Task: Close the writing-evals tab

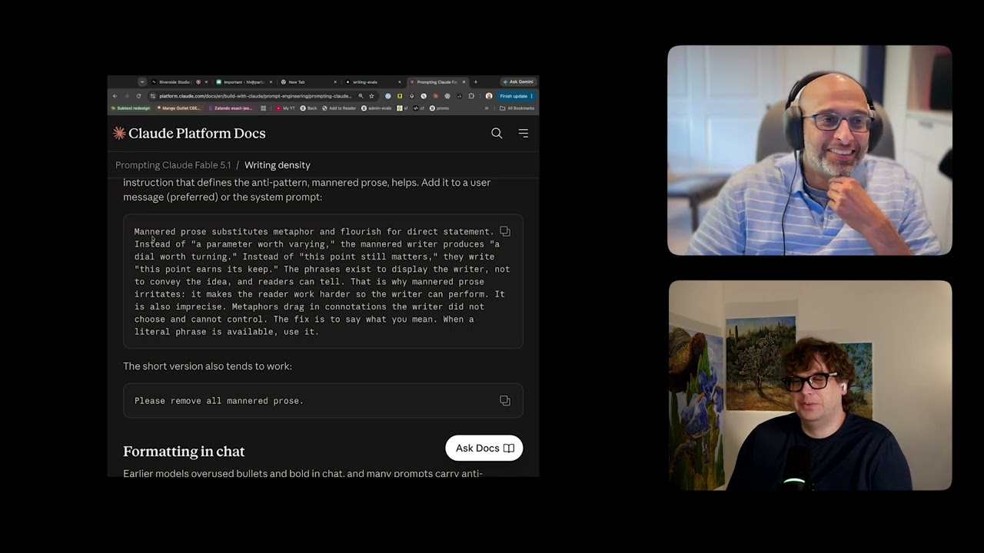Action: (400, 82)
